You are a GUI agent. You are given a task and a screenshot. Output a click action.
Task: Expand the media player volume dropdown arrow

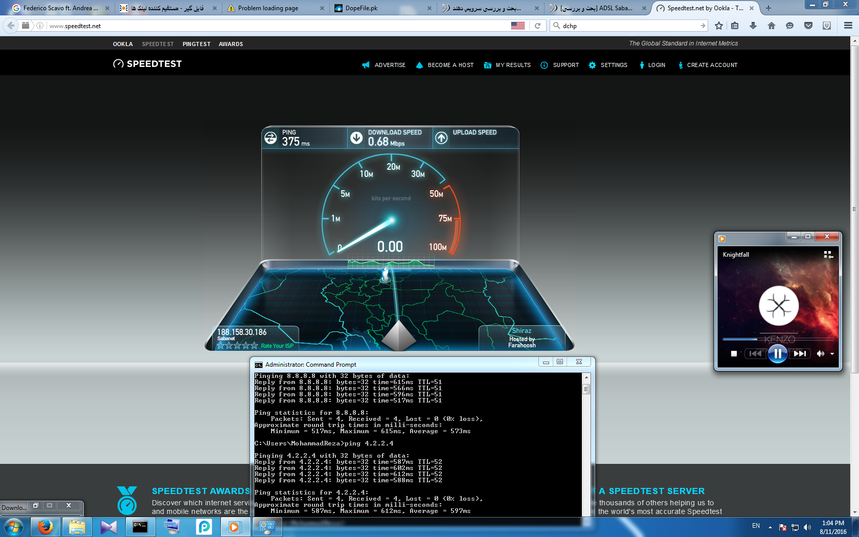click(832, 354)
